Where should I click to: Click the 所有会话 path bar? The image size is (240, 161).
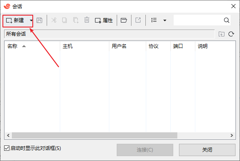tap(109, 34)
